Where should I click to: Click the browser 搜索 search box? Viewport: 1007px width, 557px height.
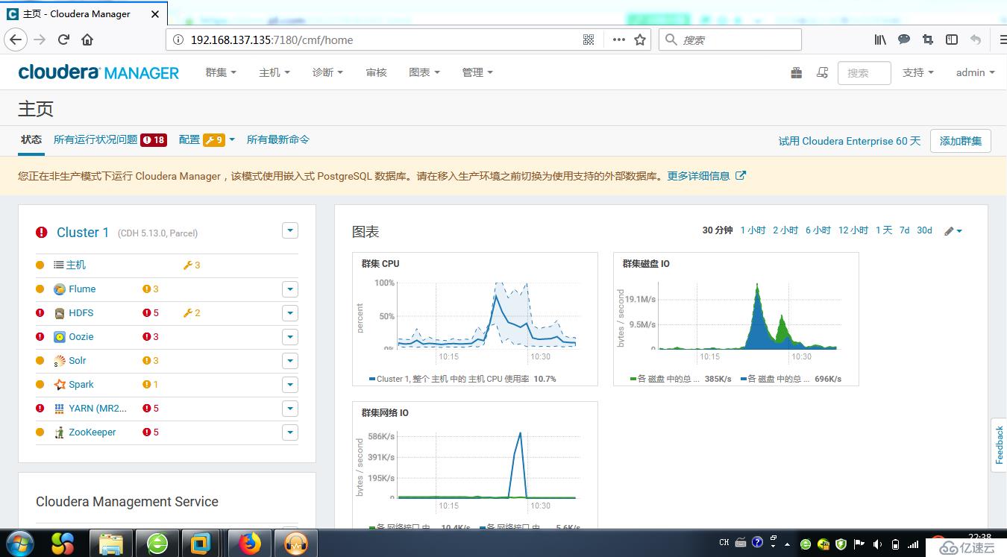(730, 40)
